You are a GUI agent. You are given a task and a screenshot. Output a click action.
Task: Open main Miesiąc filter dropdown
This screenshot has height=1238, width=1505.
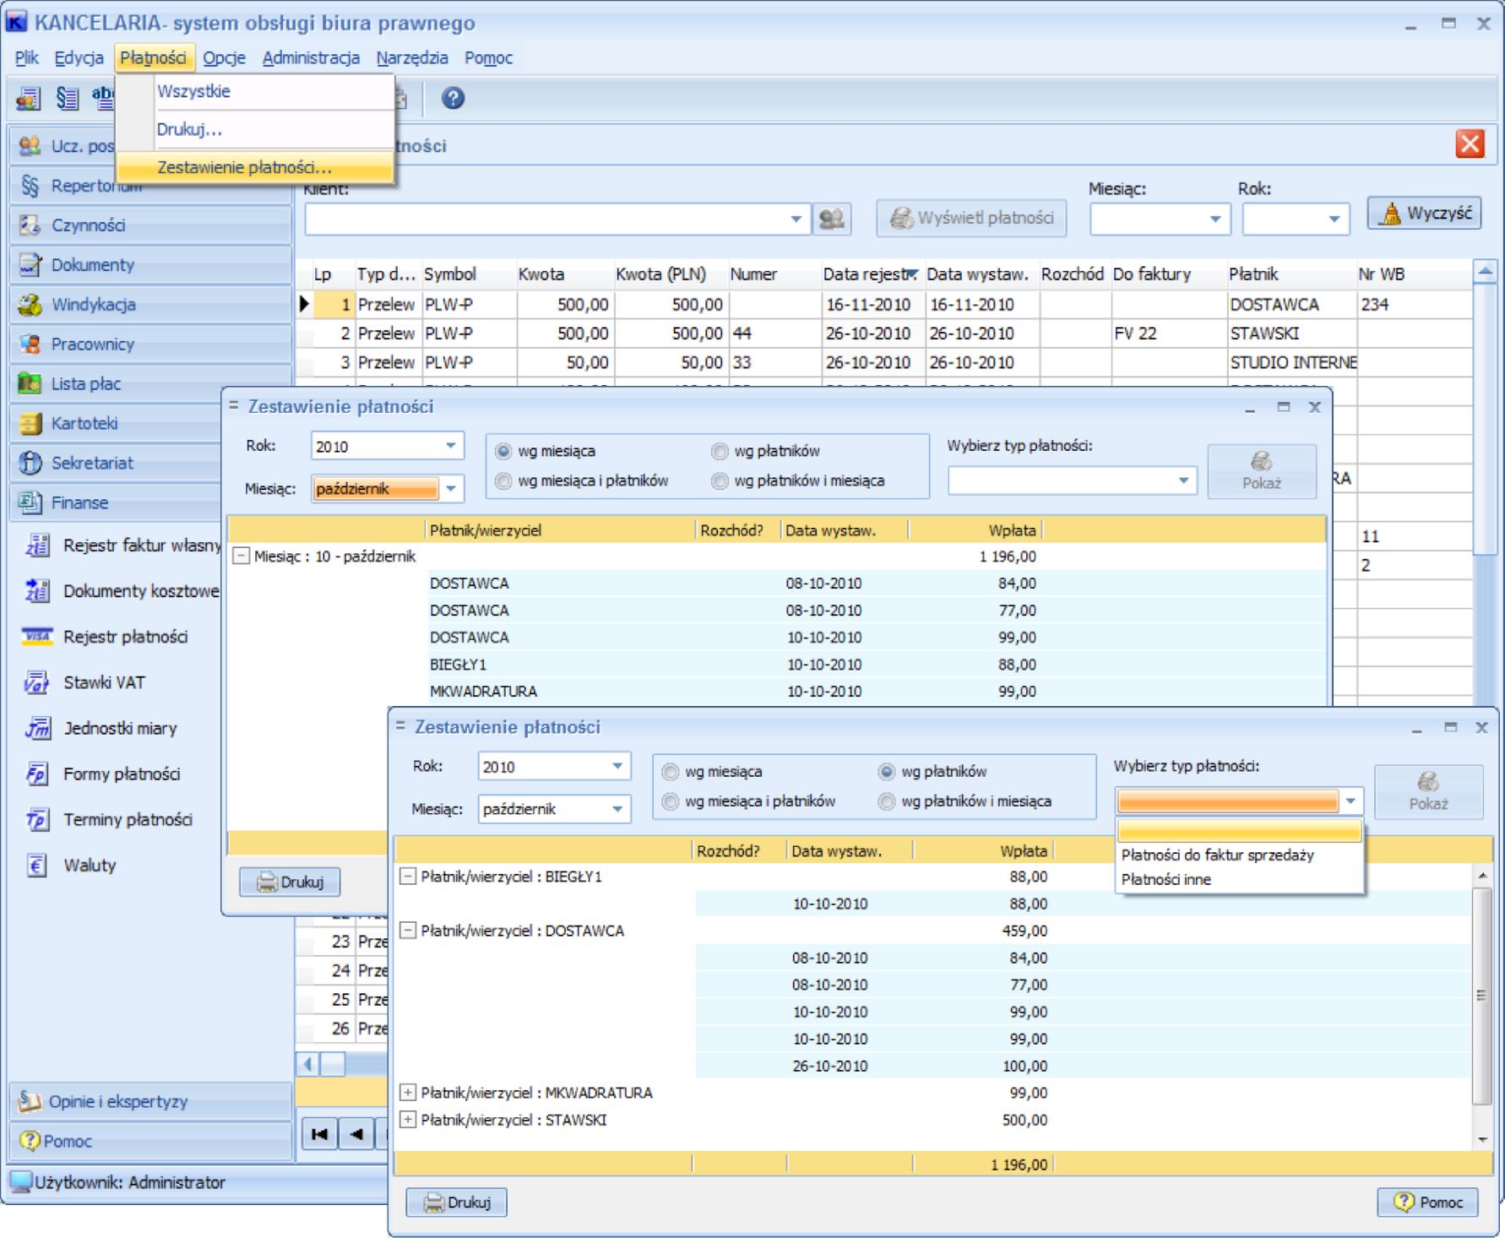[x=1214, y=219]
